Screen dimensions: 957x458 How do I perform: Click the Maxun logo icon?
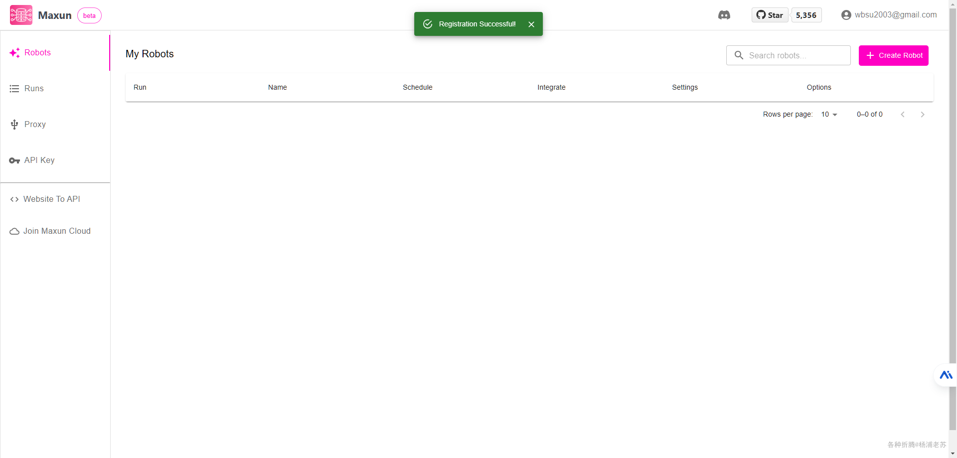[x=21, y=15]
